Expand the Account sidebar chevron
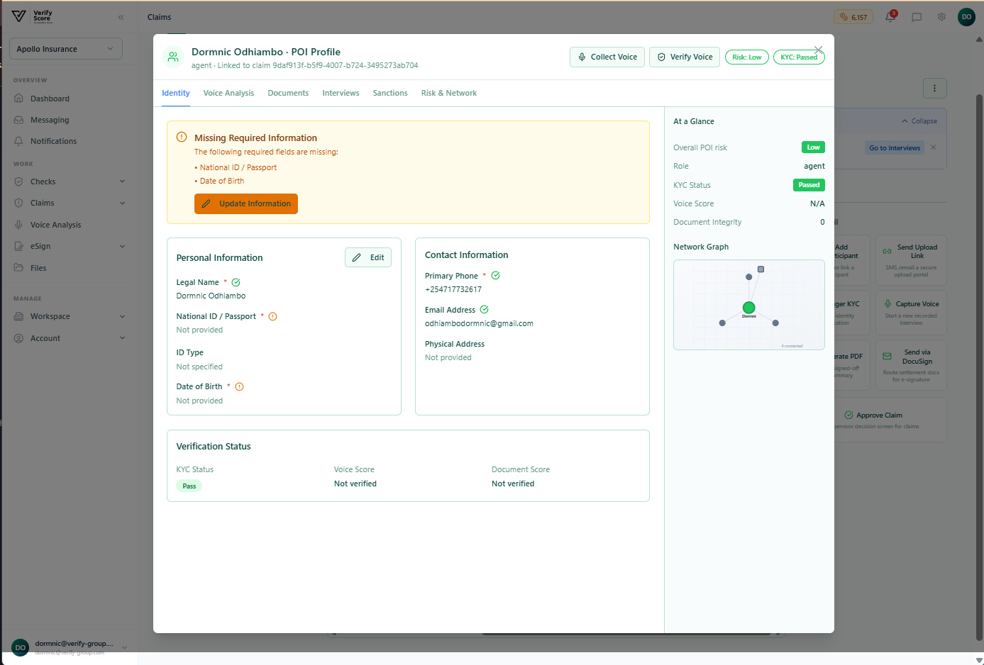The image size is (984, 665). 122,338
